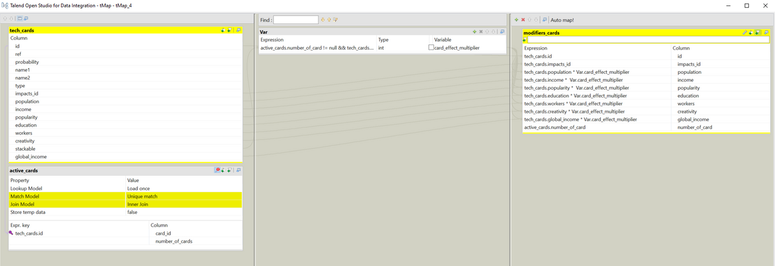Select tech_cards column global_income
Viewport: 775px width, 266px height.
coord(31,156)
